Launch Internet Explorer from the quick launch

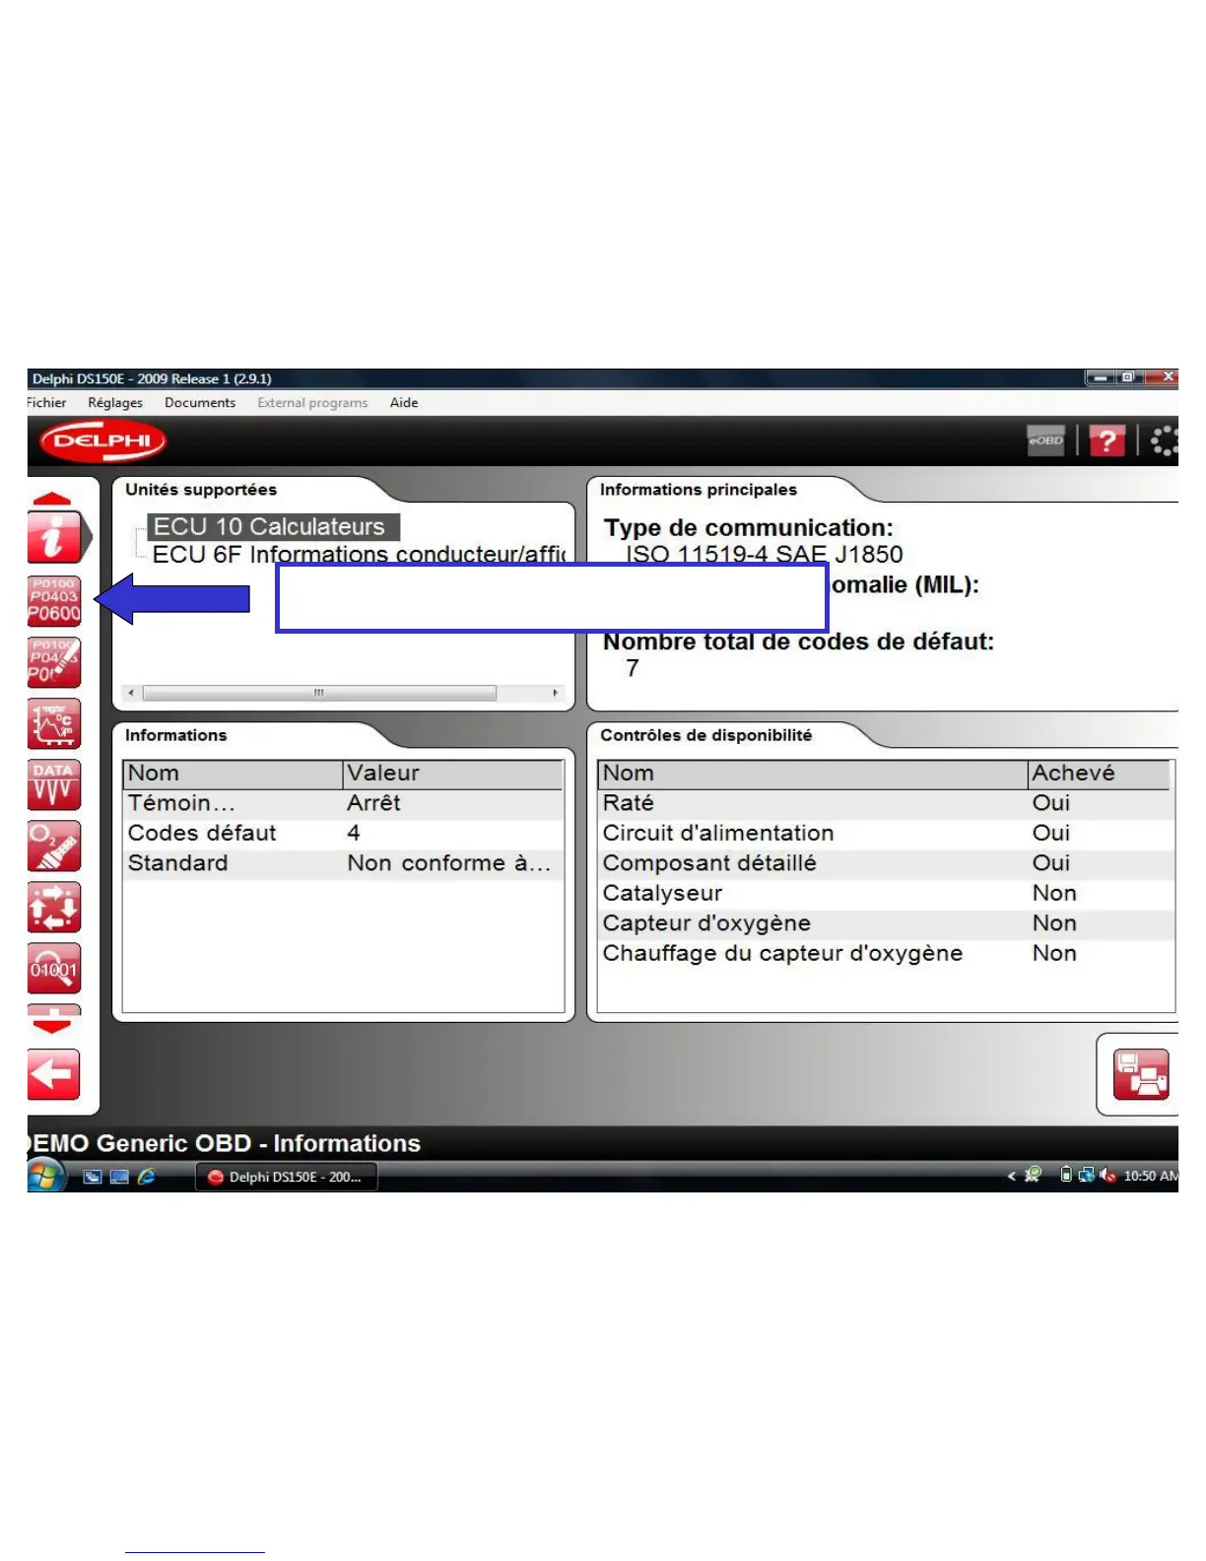click(x=147, y=1177)
